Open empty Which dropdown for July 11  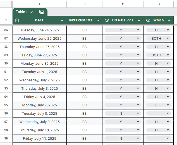168,139
